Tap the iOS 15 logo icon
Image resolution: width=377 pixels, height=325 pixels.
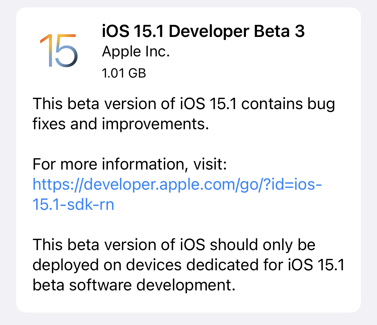click(x=58, y=50)
